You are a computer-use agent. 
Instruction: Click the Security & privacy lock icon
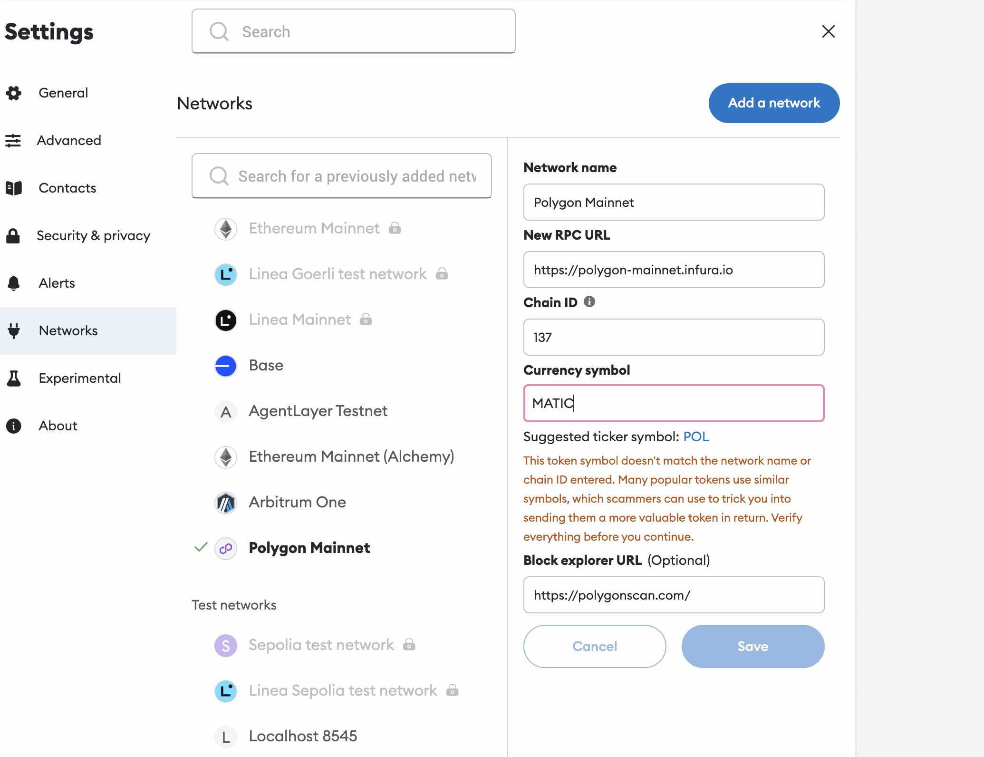click(x=14, y=235)
